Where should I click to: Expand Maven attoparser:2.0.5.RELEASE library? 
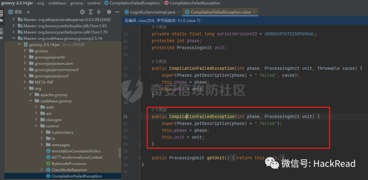[13, 20]
